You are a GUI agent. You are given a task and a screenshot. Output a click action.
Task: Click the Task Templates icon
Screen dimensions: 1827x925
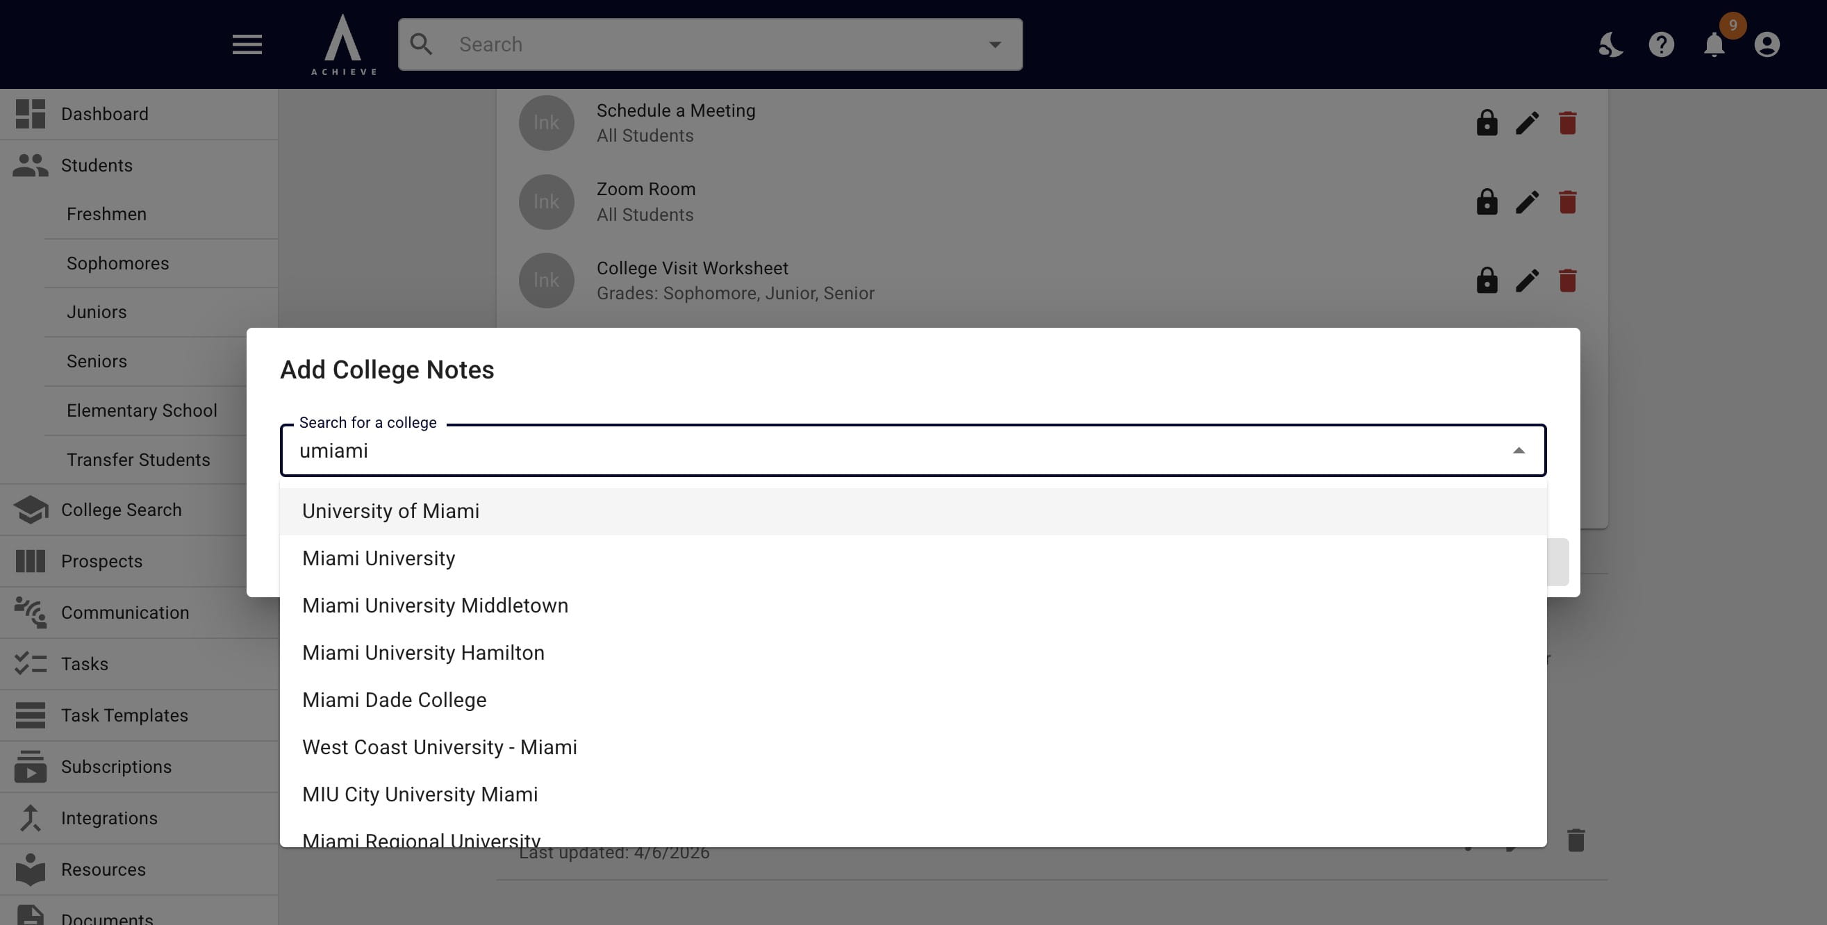(31, 715)
